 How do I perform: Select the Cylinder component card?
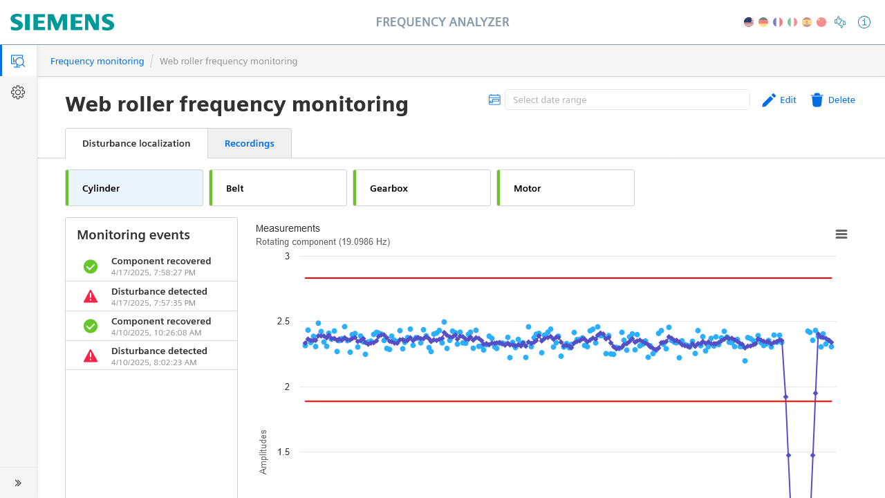point(134,188)
